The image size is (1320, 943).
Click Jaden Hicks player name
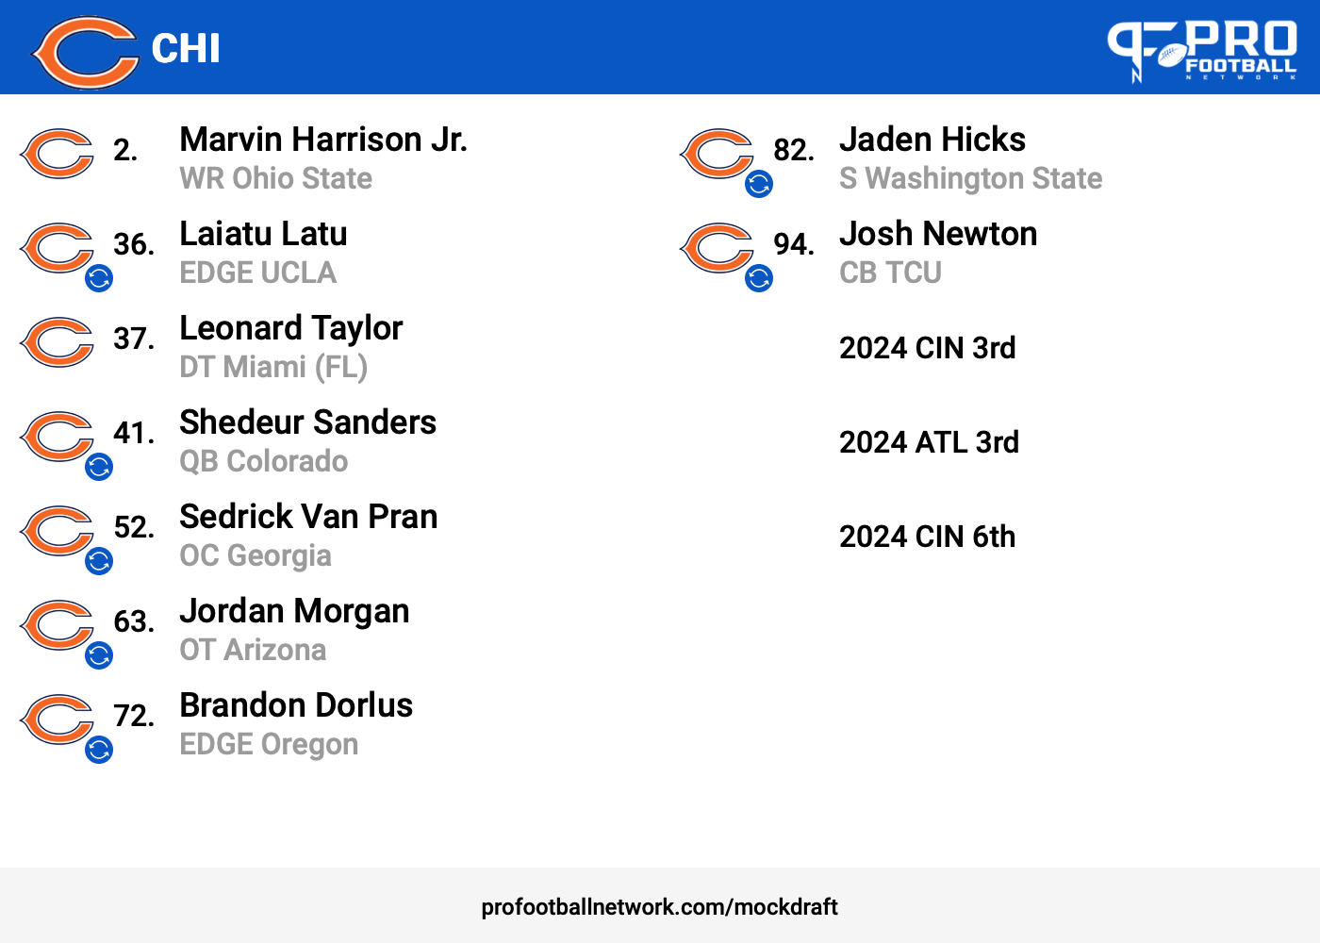coord(932,140)
